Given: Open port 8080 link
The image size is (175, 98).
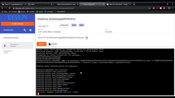Looking at the screenshot, I should pyautogui.click(x=81, y=25).
